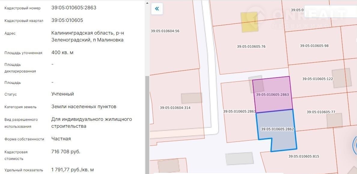Collapse the info panel with double-chevron button
The width and height of the screenshot is (357, 174).
pyautogui.click(x=157, y=9)
